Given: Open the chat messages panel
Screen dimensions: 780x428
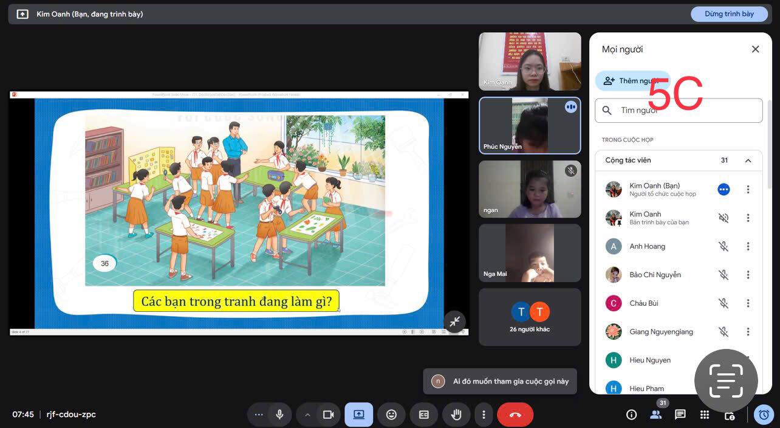Looking at the screenshot, I should pyautogui.click(x=680, y=415).
